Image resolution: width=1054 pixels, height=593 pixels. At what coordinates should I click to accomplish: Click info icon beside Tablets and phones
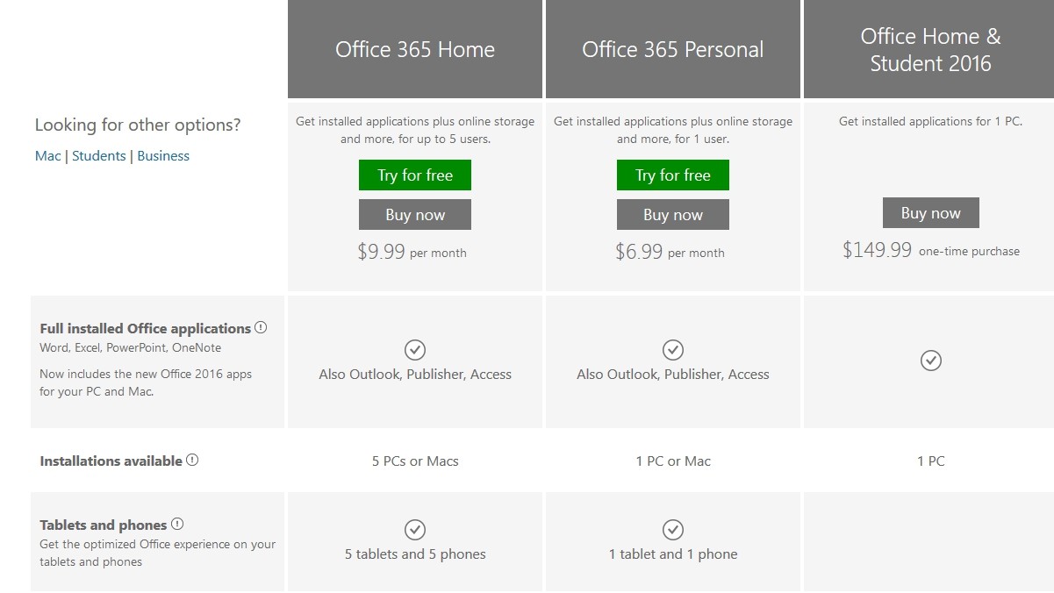point(177,524)
